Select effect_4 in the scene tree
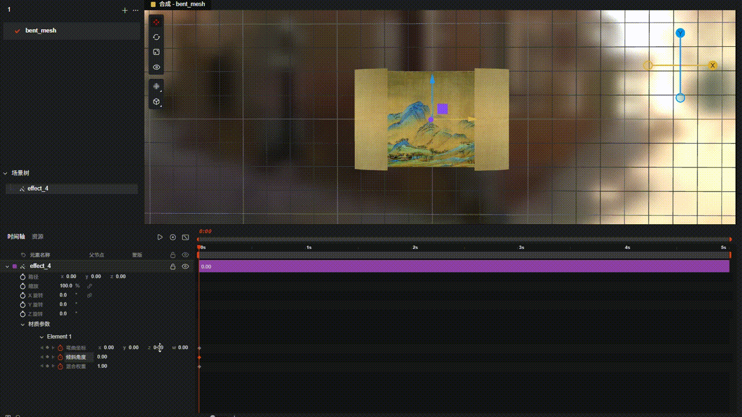This screenshot has width=742, height=417. (x=72, y=189)
